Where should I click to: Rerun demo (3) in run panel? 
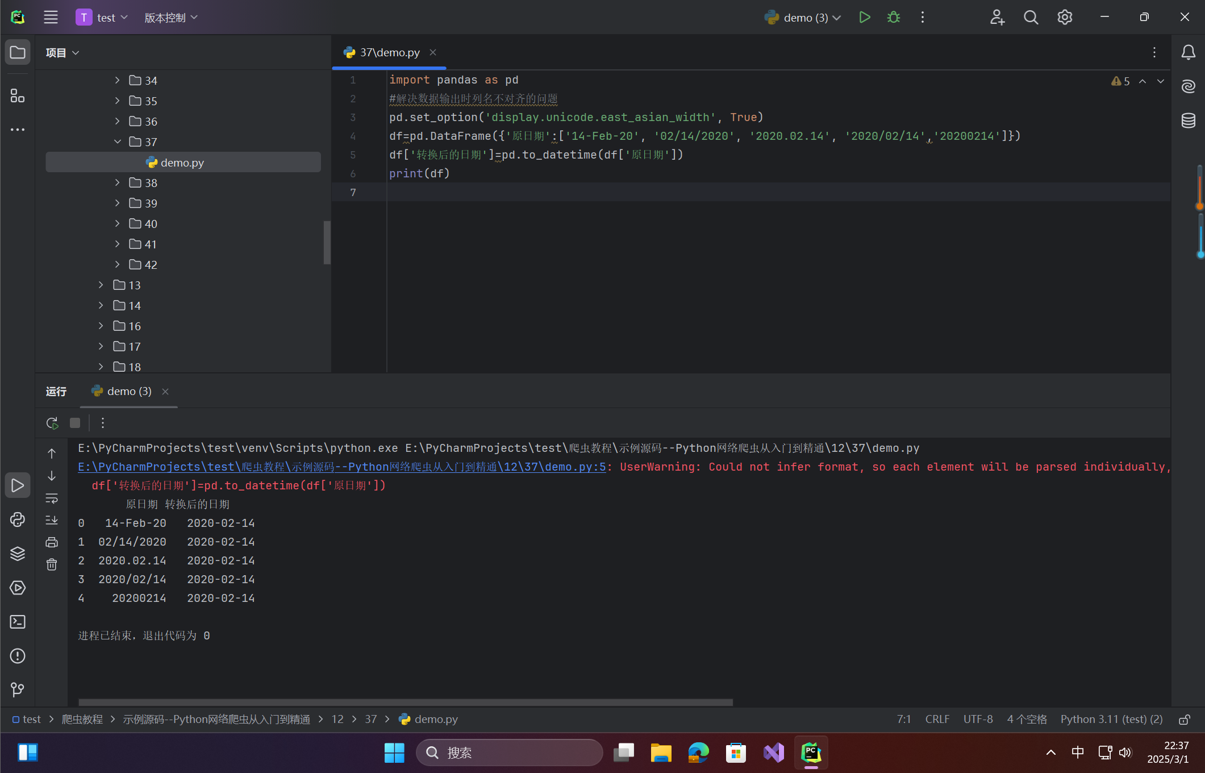point(52,423)
